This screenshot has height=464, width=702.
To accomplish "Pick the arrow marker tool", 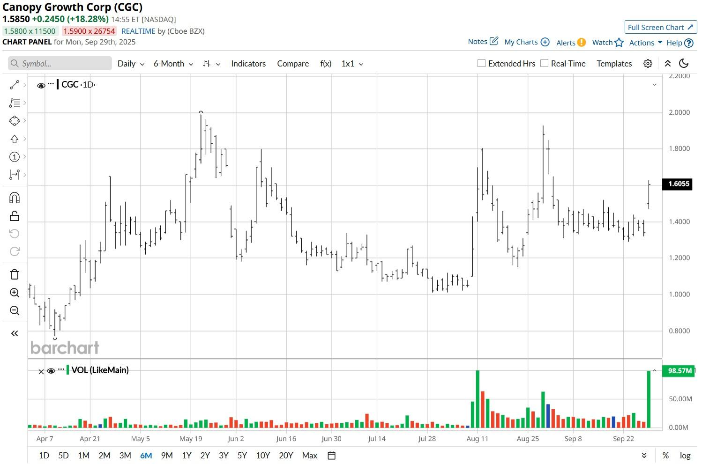I will pyautogui.click(x=15, y=139).
